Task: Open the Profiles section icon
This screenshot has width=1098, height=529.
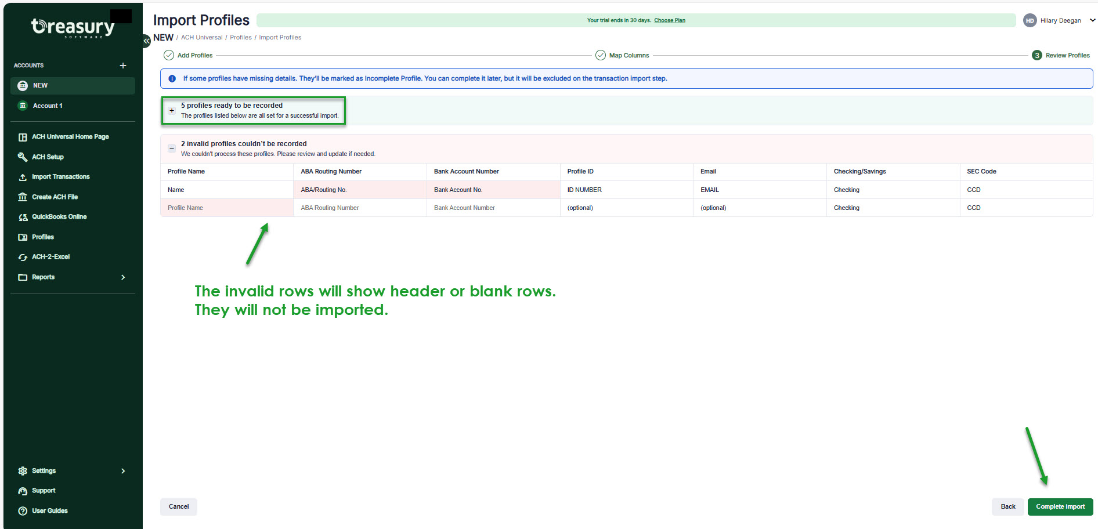Action: point(23,237)
